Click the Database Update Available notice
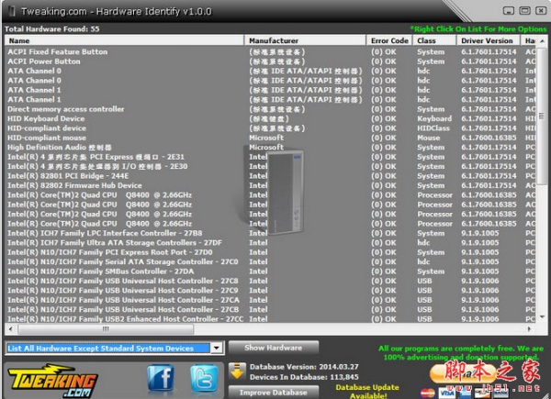The width and height of the screenshot is (551, 399). (367, 392)
